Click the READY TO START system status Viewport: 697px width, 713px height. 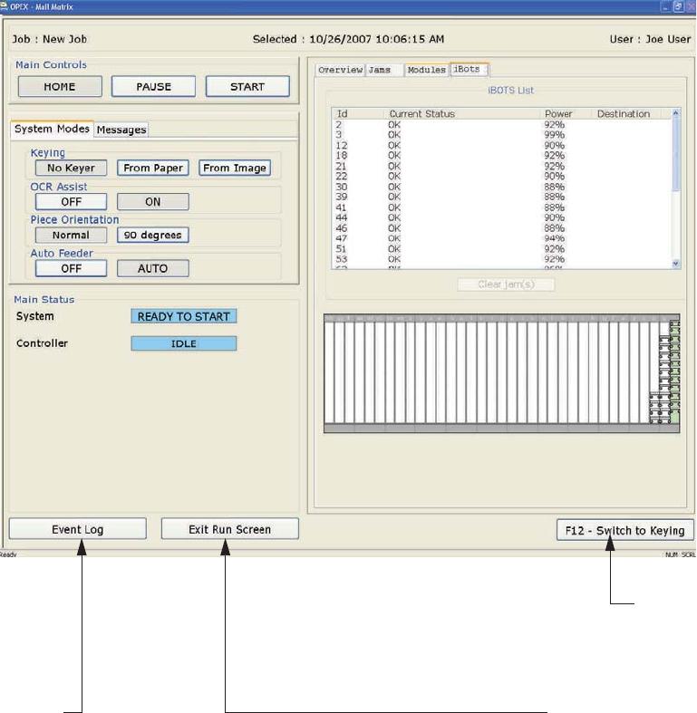coord(184,316)
